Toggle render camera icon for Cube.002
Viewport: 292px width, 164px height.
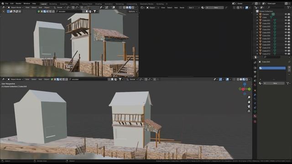289,23
